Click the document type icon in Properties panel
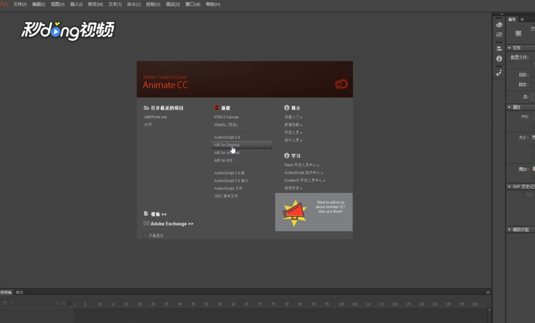The image size is (535, 323). [x=518, y=33]
